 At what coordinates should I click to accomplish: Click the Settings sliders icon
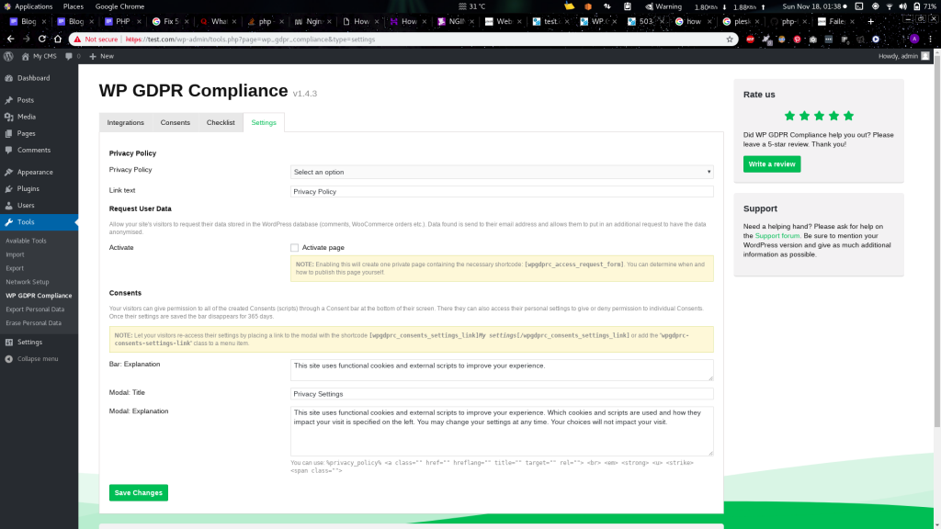tap(9, 343)
